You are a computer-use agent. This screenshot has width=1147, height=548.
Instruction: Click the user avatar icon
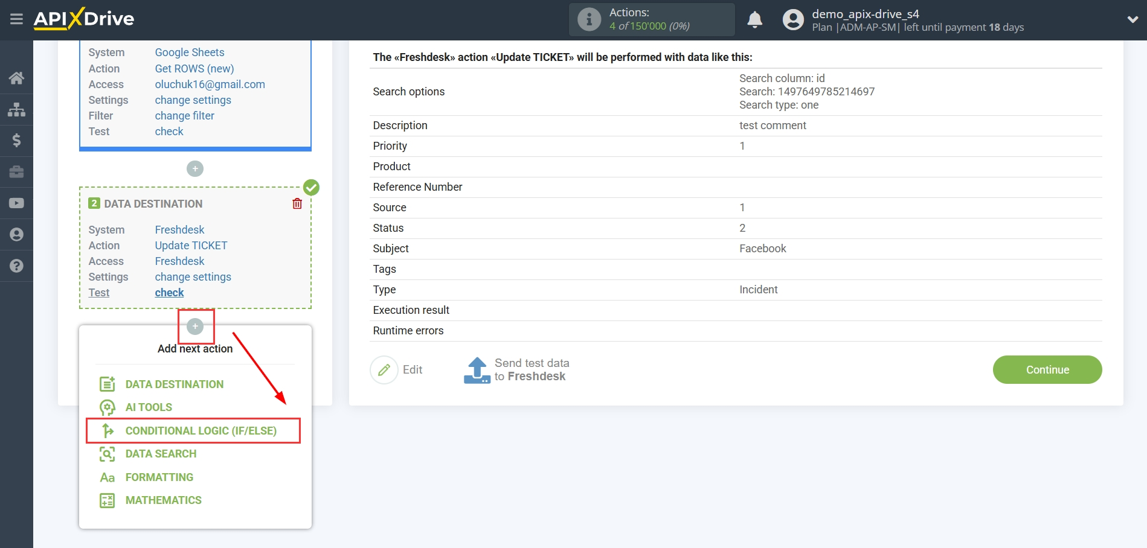tap(793, 20)
